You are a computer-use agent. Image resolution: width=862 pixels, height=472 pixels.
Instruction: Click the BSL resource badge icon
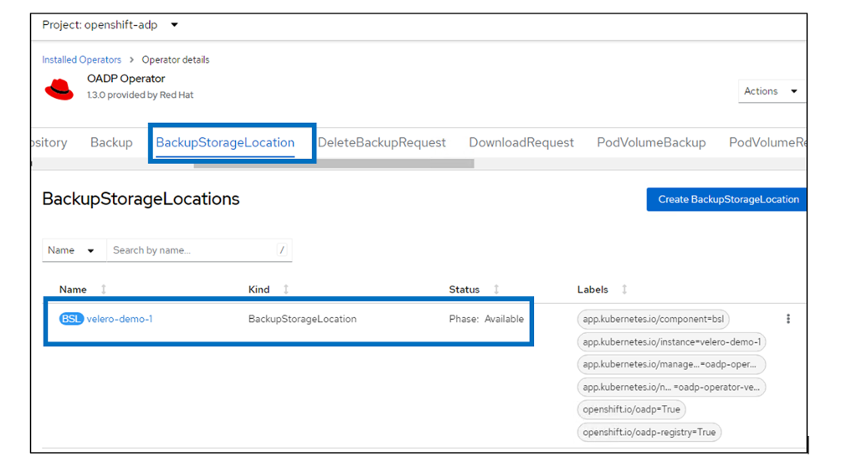point(71,319)
